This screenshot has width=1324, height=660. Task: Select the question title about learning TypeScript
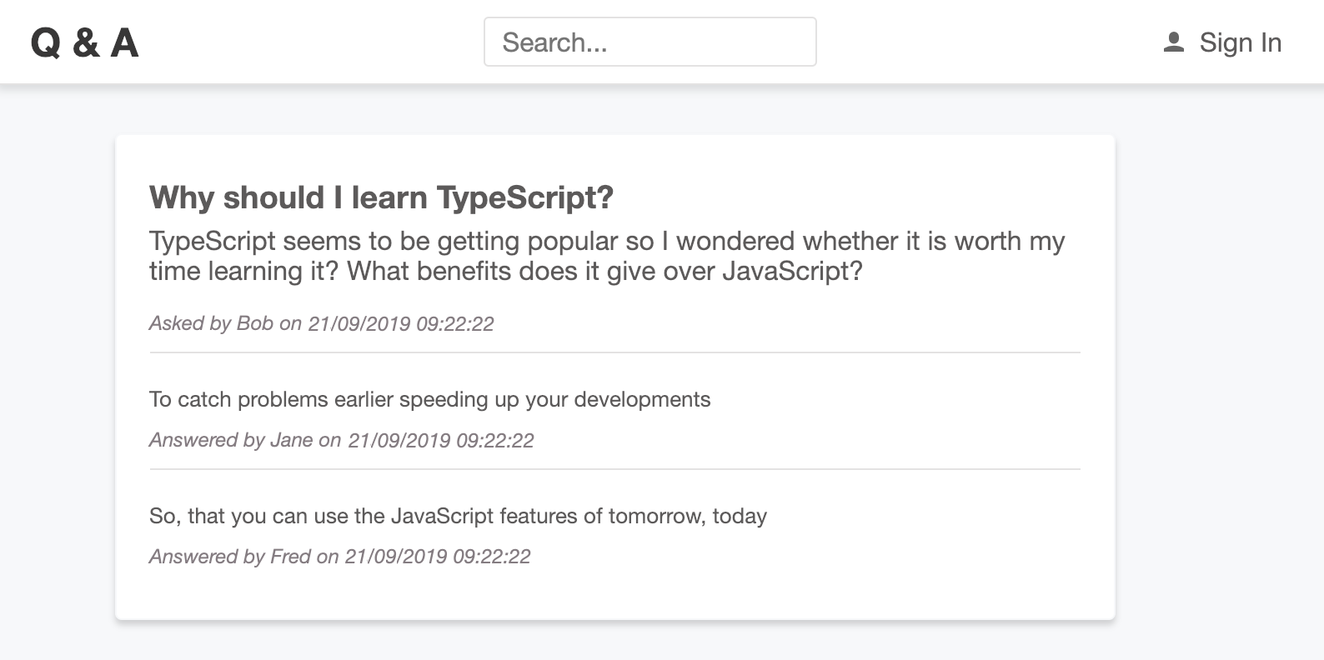tap(381, 197)
